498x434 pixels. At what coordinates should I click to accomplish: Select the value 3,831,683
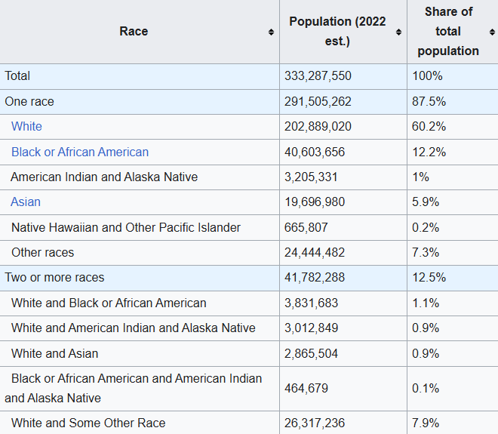click(x=311, y=303)
